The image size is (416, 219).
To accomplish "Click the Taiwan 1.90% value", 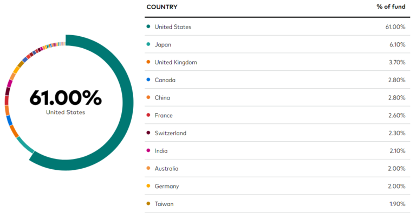I will [398, 204].
